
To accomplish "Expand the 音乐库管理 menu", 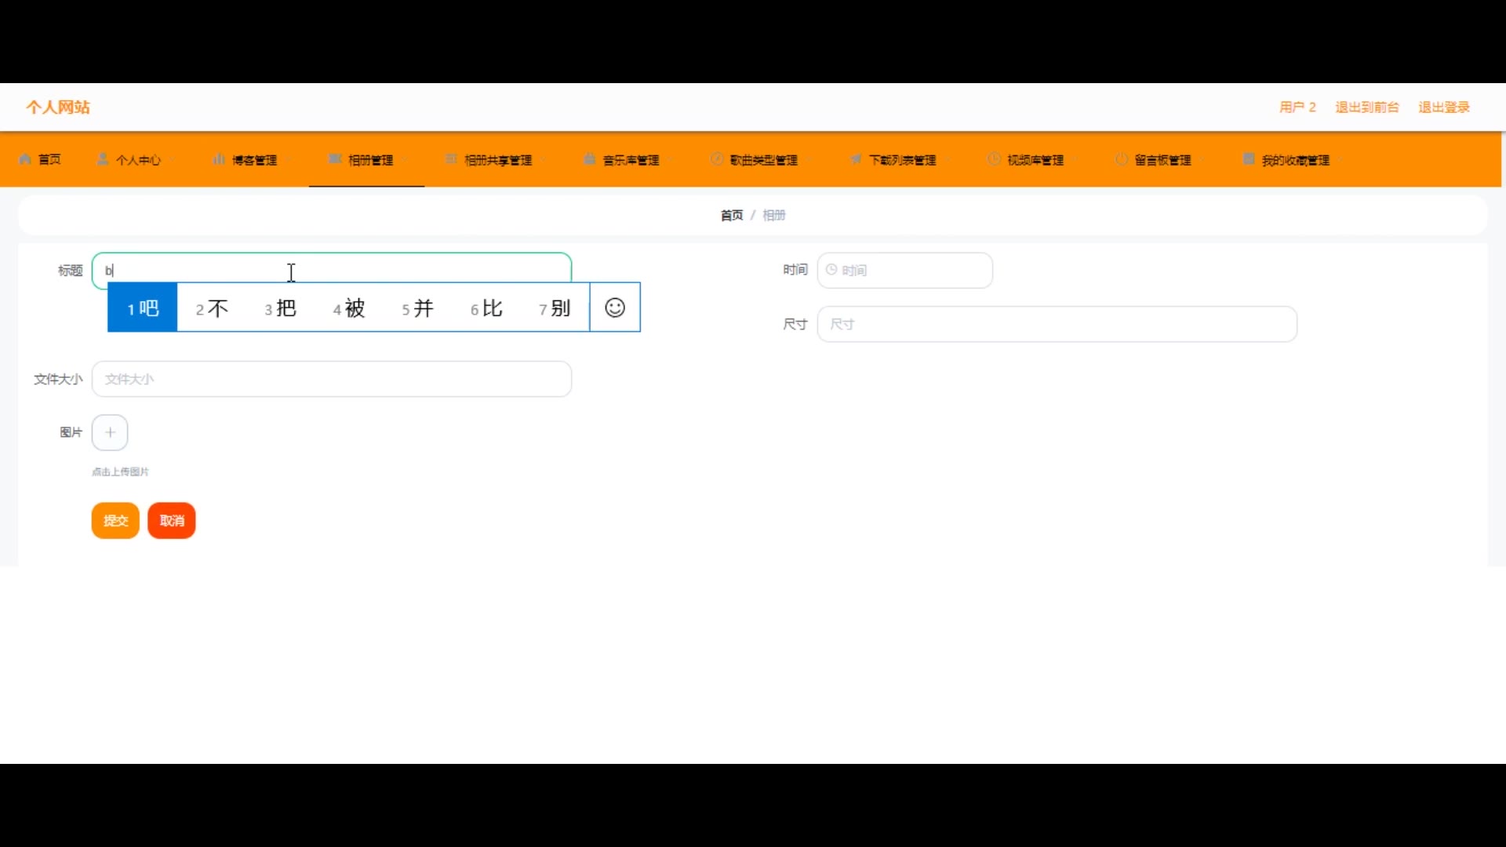I will point(631,160).
